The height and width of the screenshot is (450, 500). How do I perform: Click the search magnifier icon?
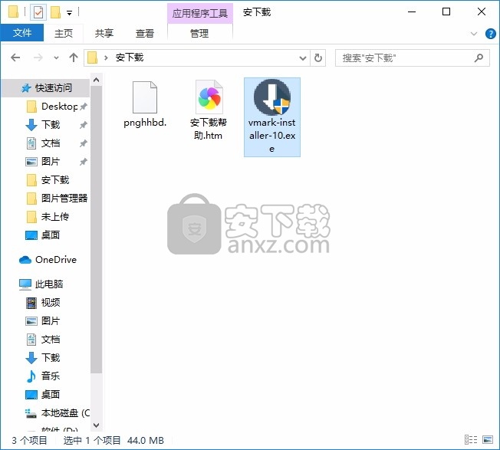pyautogui.click(x=479, y=58)
